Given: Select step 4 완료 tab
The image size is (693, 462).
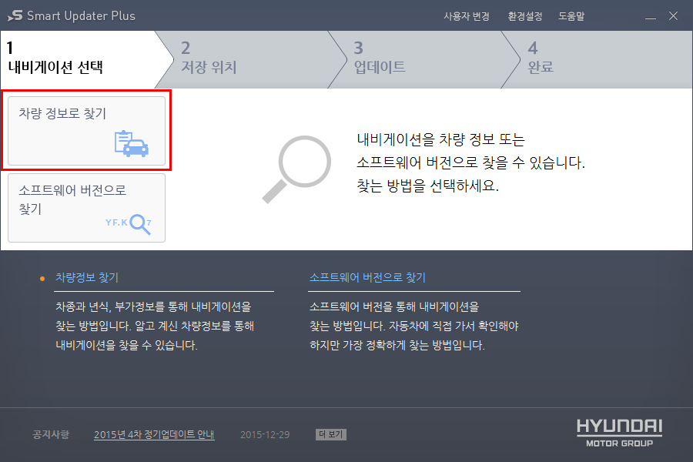Looking at the screenshot, I should point(598,59).
